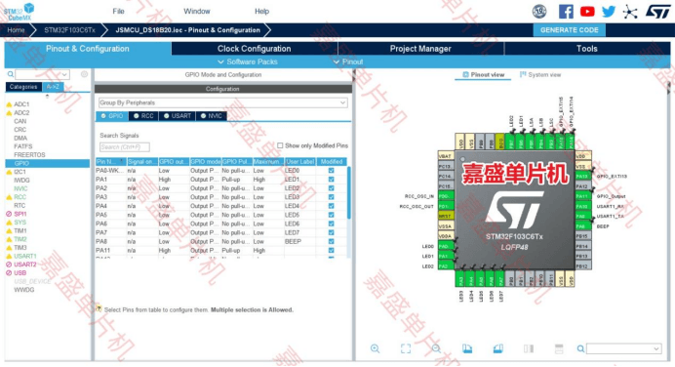Image resolution: width=675 pixels, height=367 pixels.
Task: Toggle Modified checkbox for PA0-WKUP row
Action: 331,171
